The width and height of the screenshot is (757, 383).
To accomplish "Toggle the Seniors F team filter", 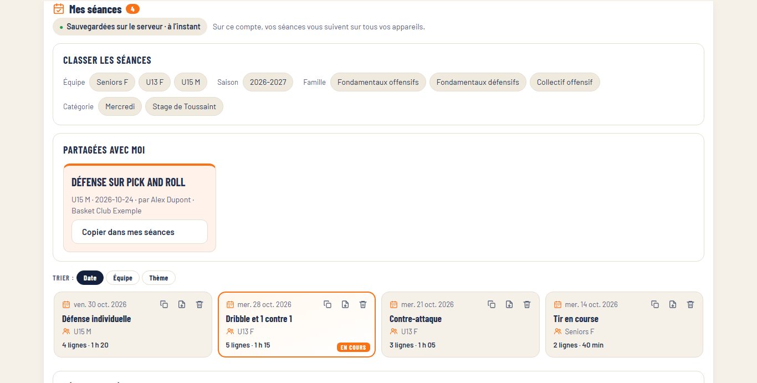I will (x=112, y=82).
